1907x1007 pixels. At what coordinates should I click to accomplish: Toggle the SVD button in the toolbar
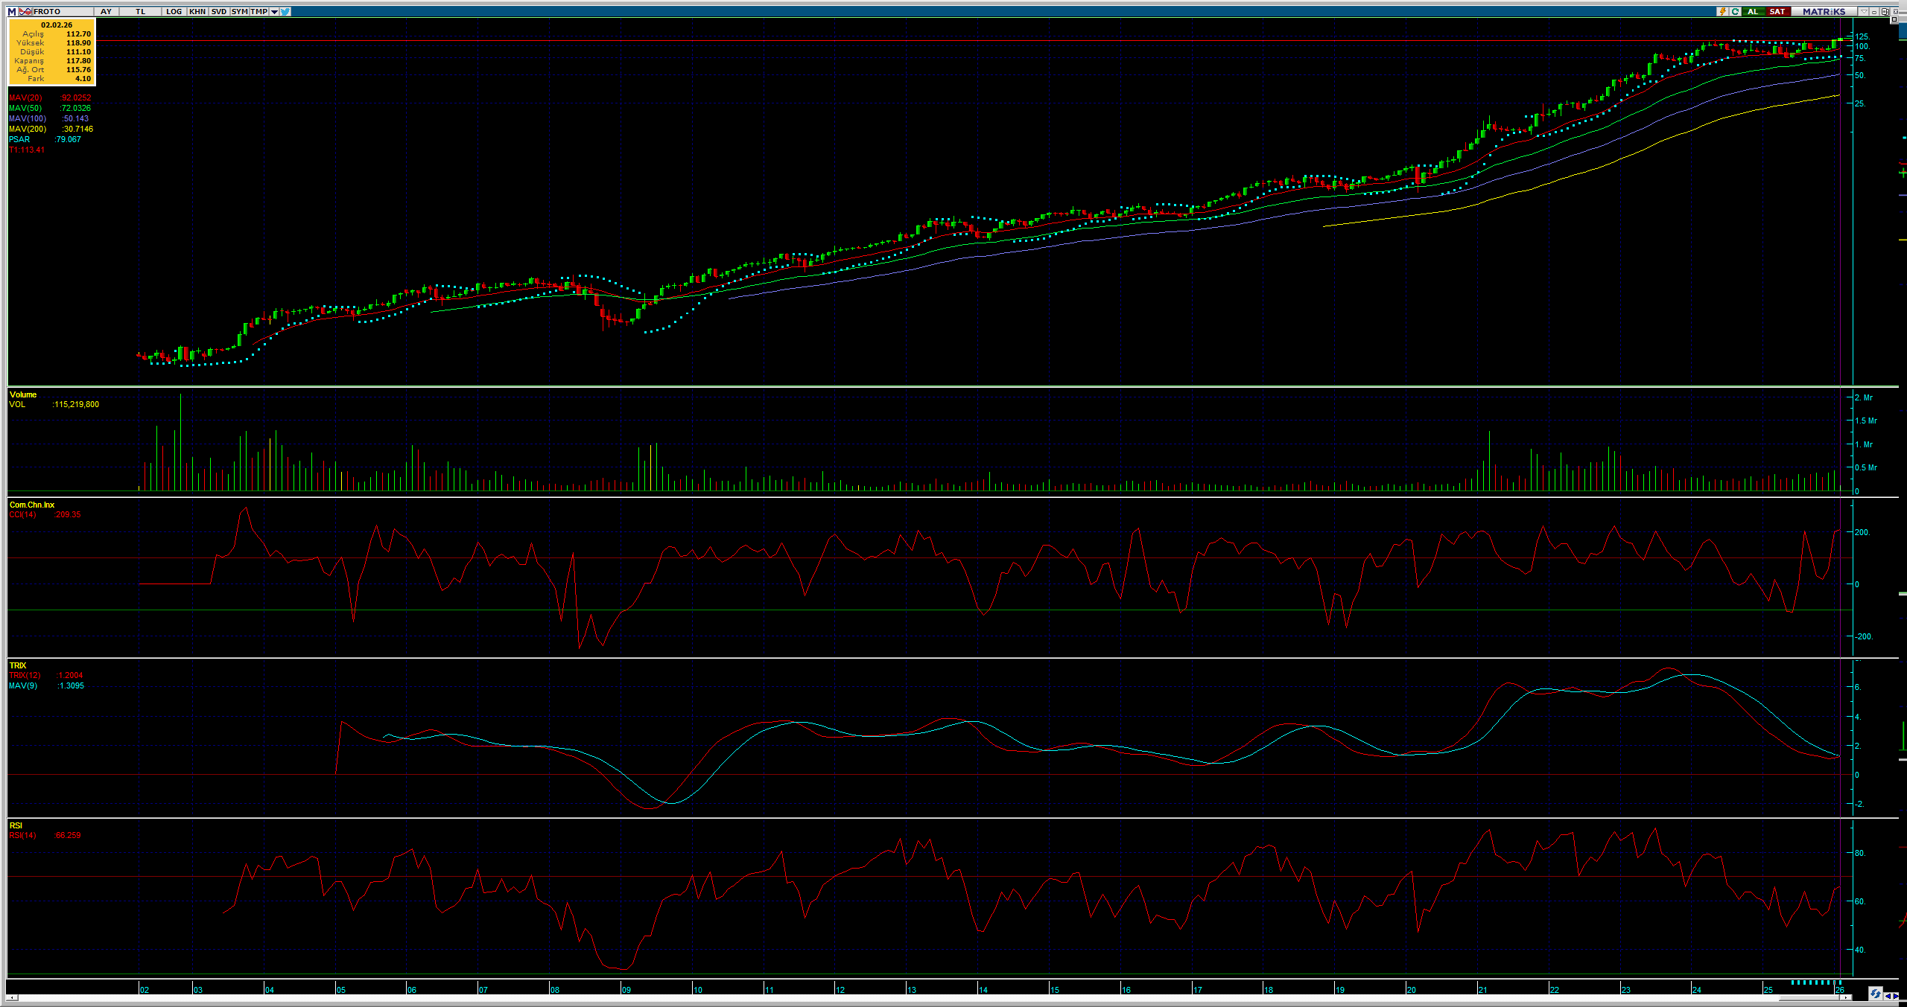(218, 11)
